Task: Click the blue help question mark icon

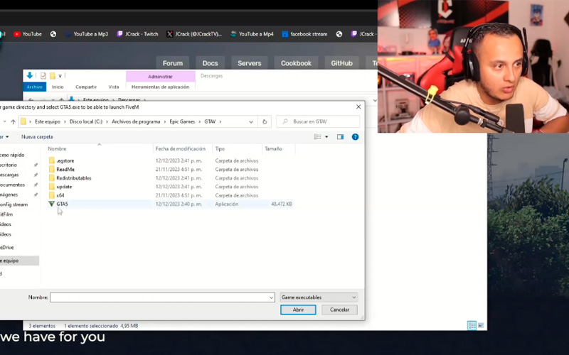Action: (355, 137)
